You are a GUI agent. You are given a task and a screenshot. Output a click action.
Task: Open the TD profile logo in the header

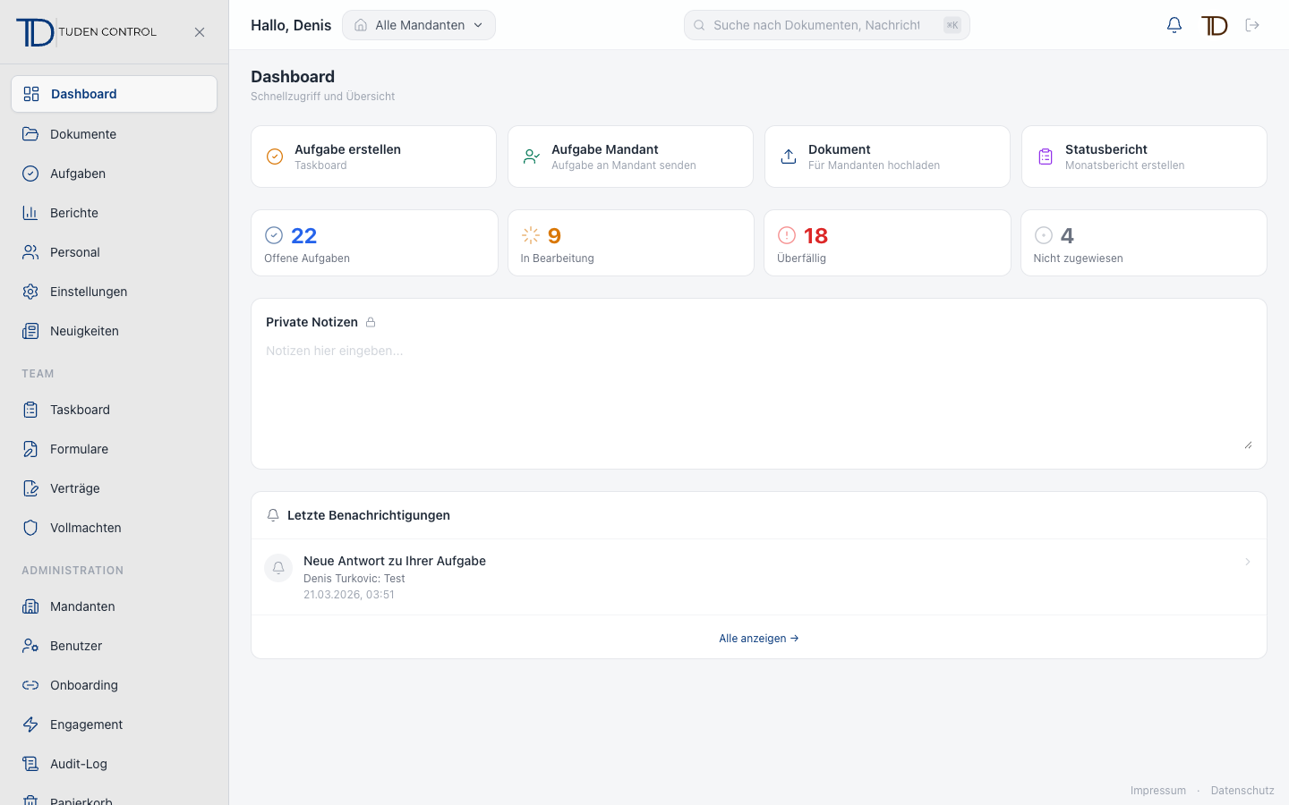click(1214, 25)
